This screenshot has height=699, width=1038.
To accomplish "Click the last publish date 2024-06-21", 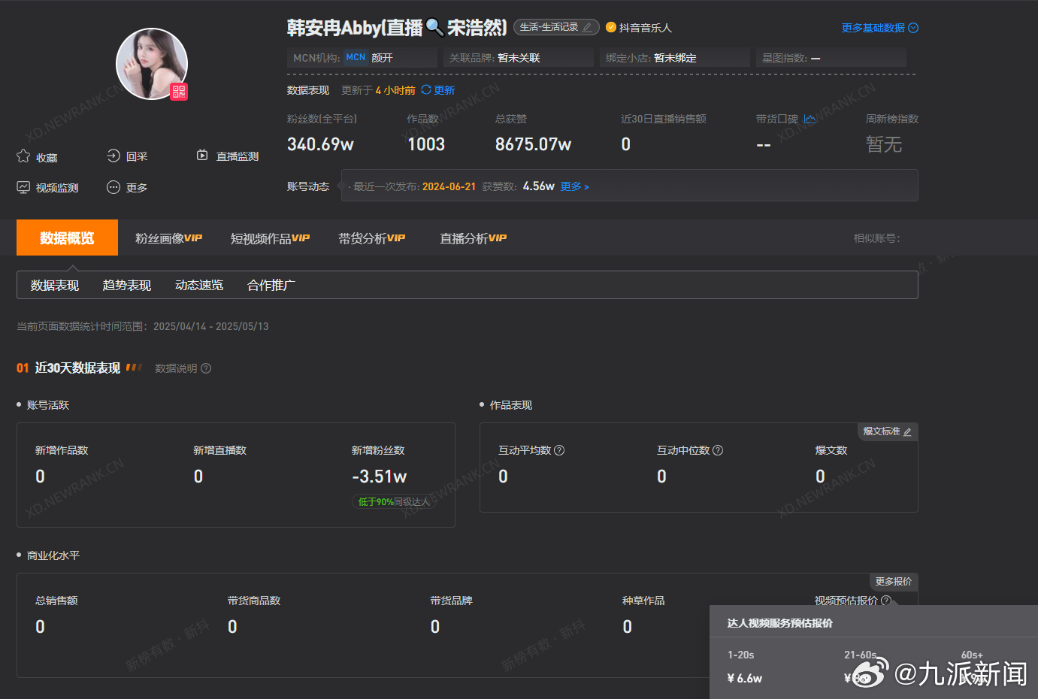I will 449,186.
